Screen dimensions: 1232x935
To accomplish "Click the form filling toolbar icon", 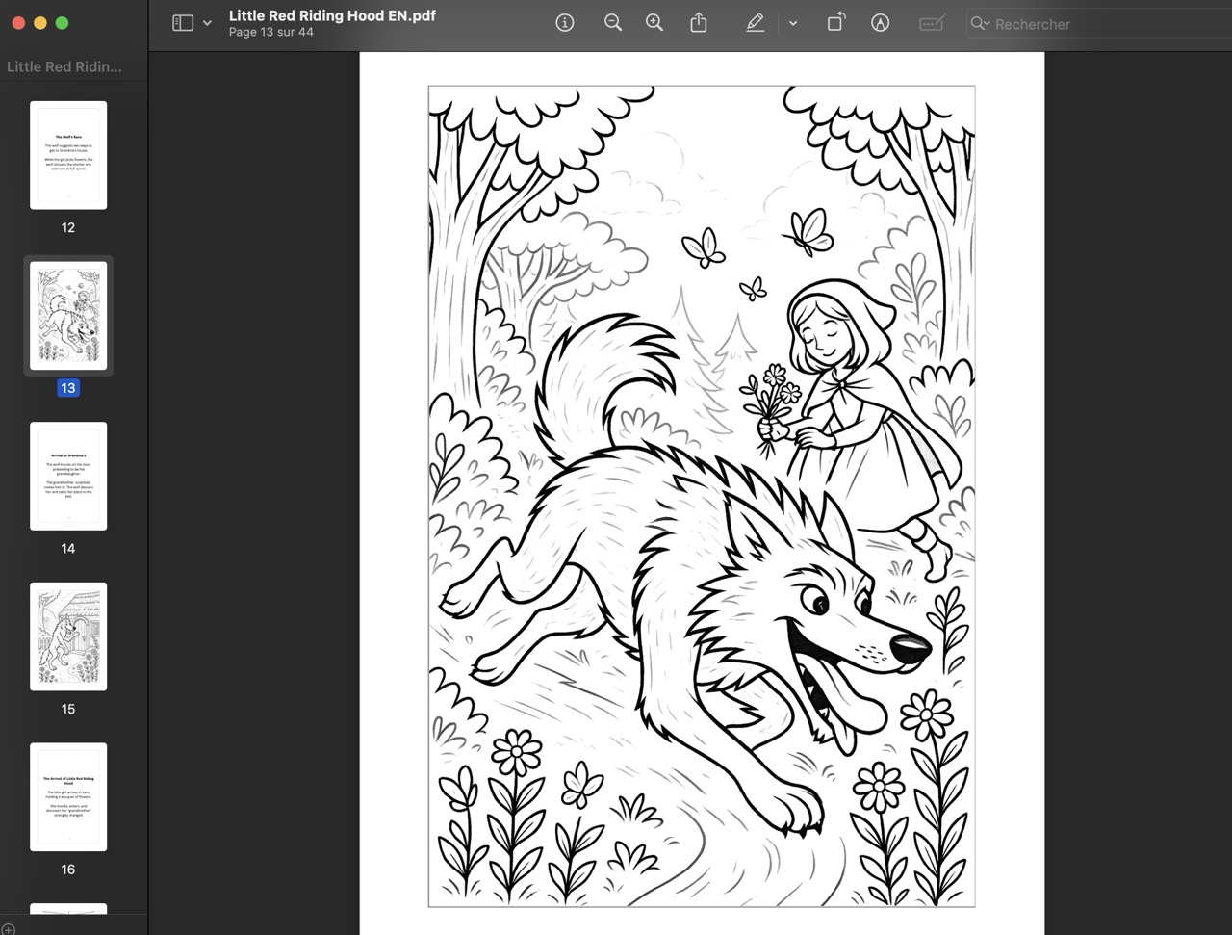I will 931,23.
